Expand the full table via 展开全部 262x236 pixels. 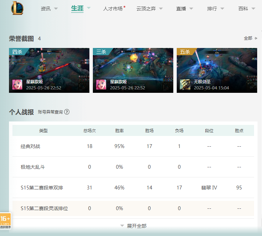(x=133, y=226)
